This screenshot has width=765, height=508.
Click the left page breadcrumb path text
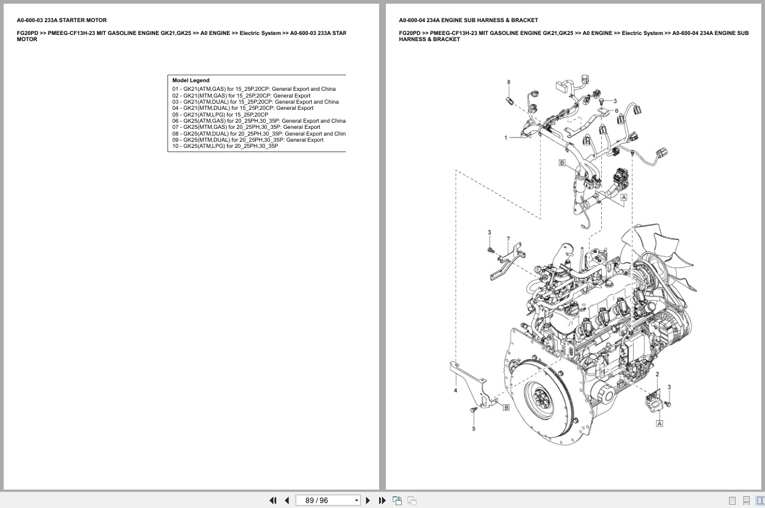[182, 36]
